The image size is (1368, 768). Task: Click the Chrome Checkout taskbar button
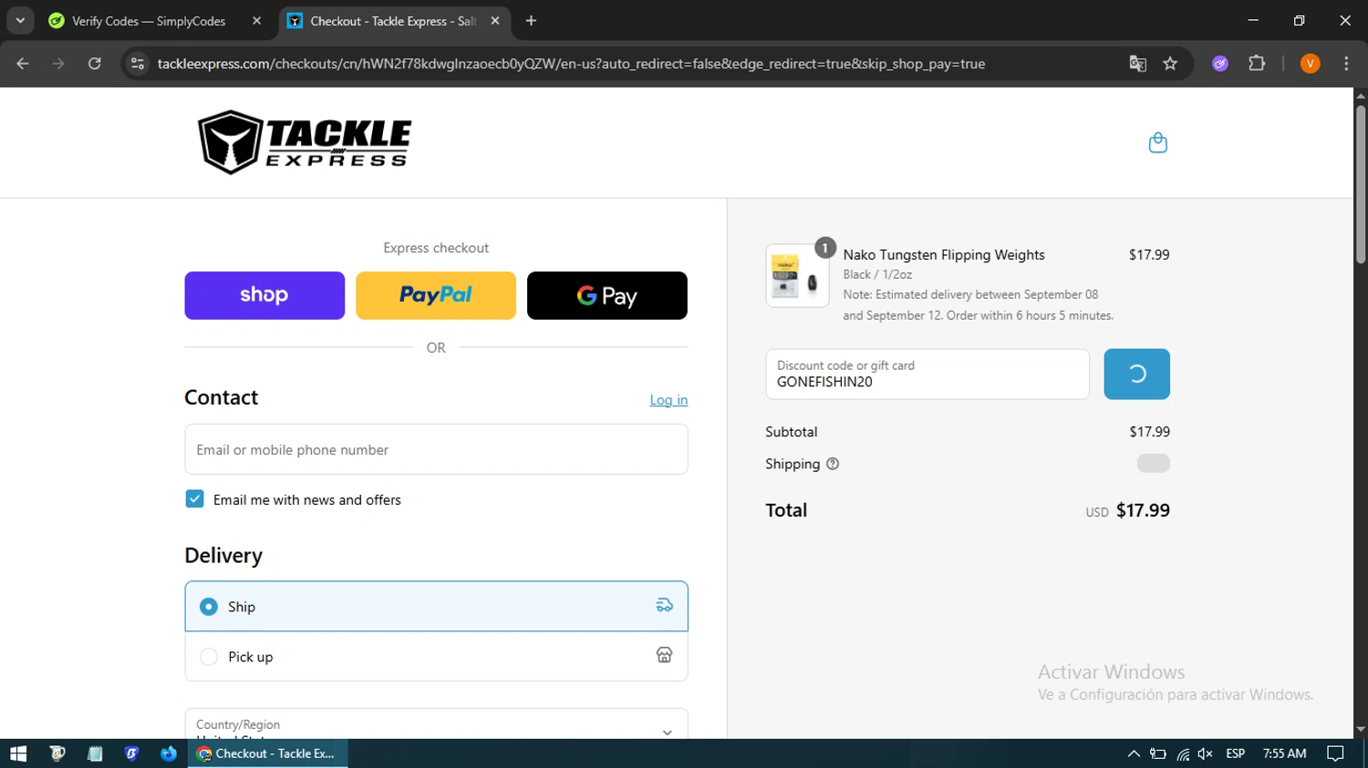coord(267,753)
